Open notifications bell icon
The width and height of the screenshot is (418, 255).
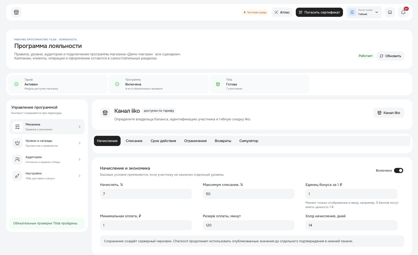(403, 12)
